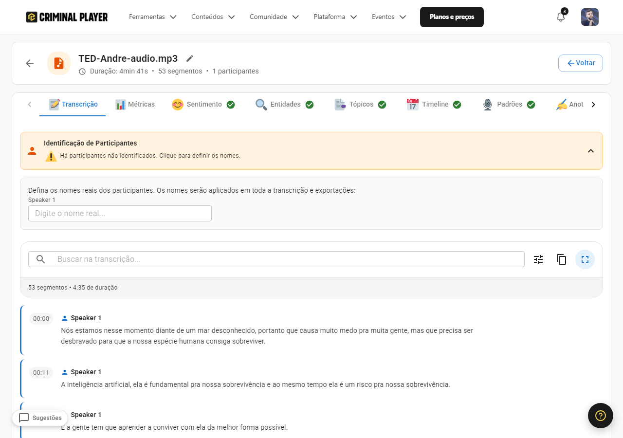Click the orange participant icon in banner

[x=32, y=151]
